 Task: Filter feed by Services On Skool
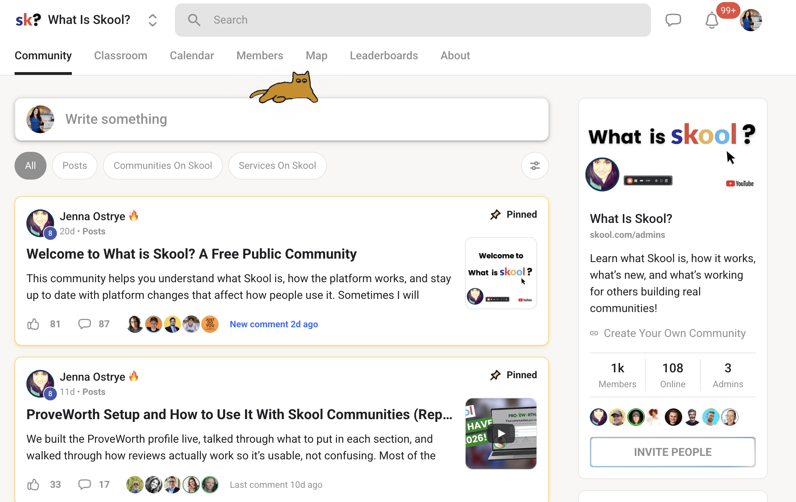[x=277, y=166]
